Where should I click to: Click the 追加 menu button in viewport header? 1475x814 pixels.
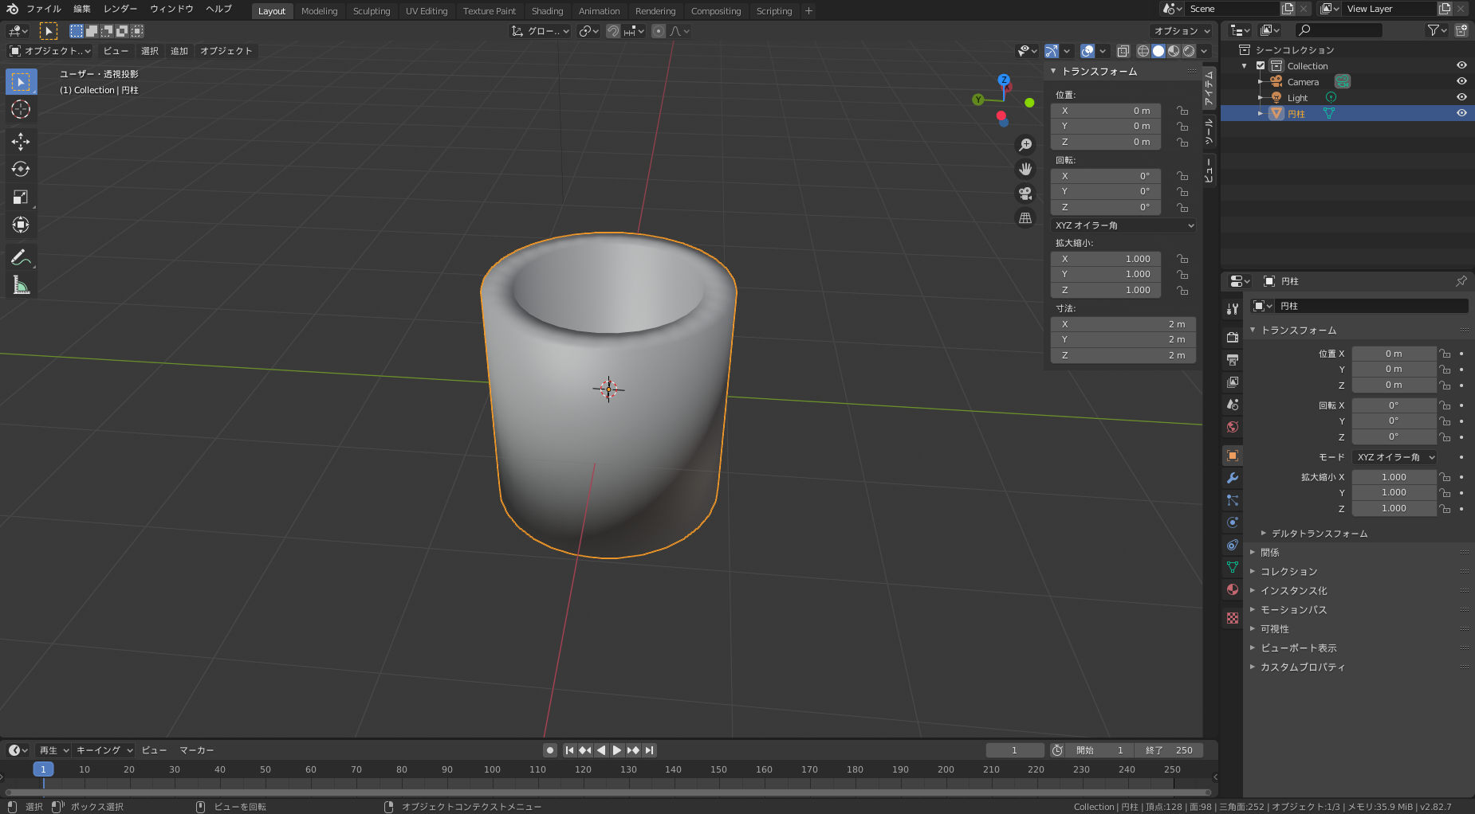(179, 51)
